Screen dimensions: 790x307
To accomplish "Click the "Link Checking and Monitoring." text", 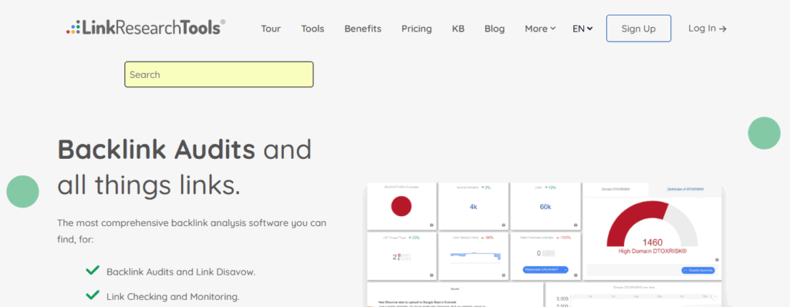I will [x=173, y=296].
